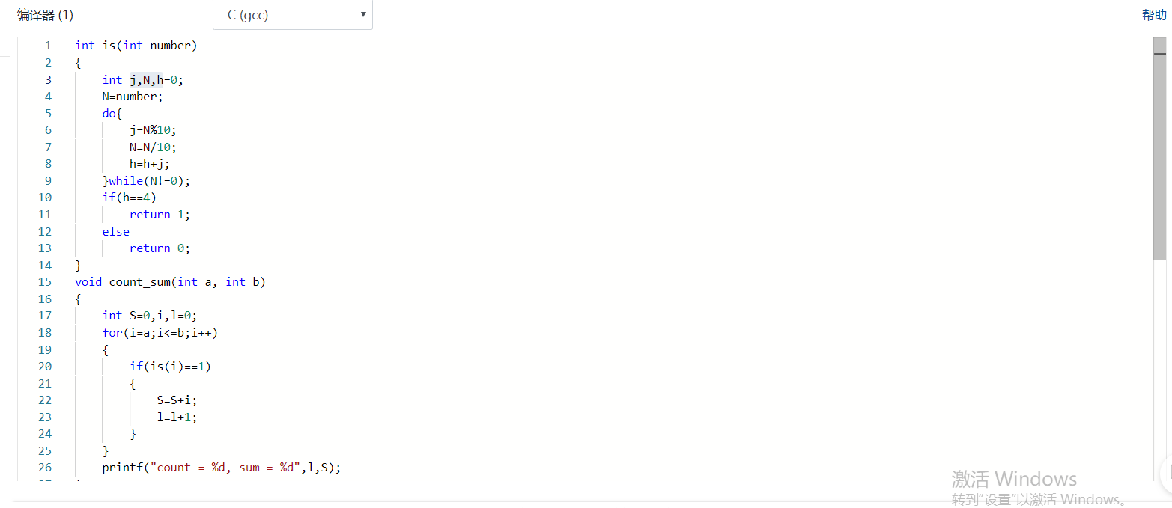
Task: Click the partial round button at right edge
Action: [1167, 473]
